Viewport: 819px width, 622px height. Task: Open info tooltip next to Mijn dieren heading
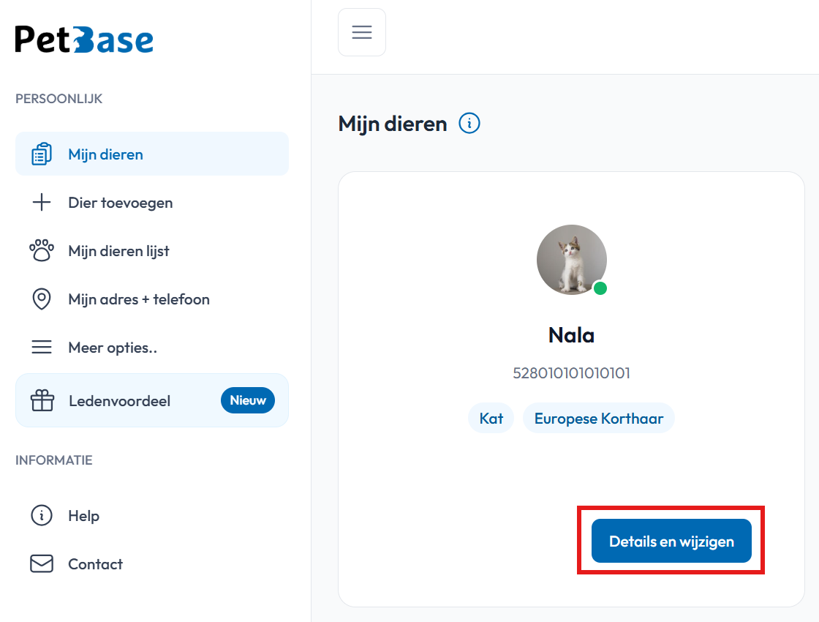pyautogui.click(x=469, y=124)
